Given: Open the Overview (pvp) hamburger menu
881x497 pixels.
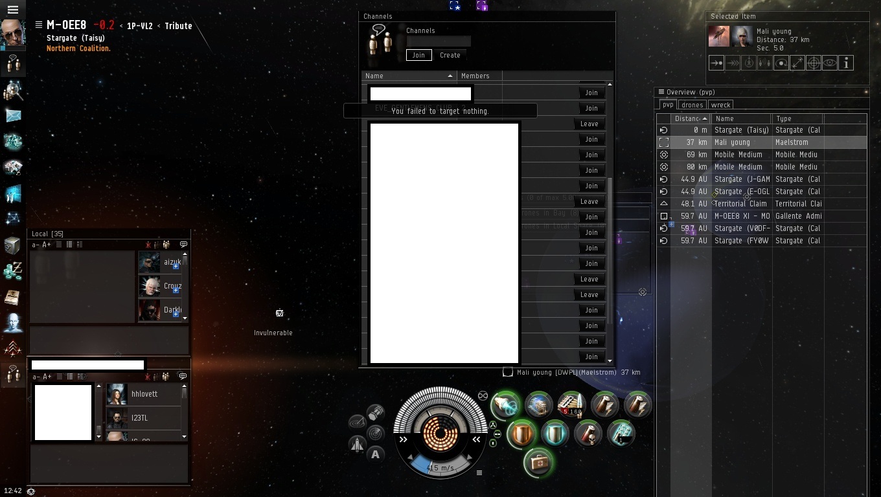Looking at the screenshot, I should click(661, 92).
